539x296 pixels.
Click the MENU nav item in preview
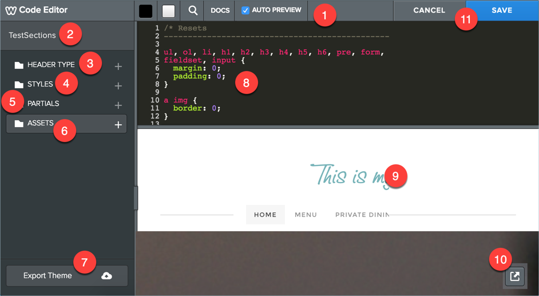306,215
